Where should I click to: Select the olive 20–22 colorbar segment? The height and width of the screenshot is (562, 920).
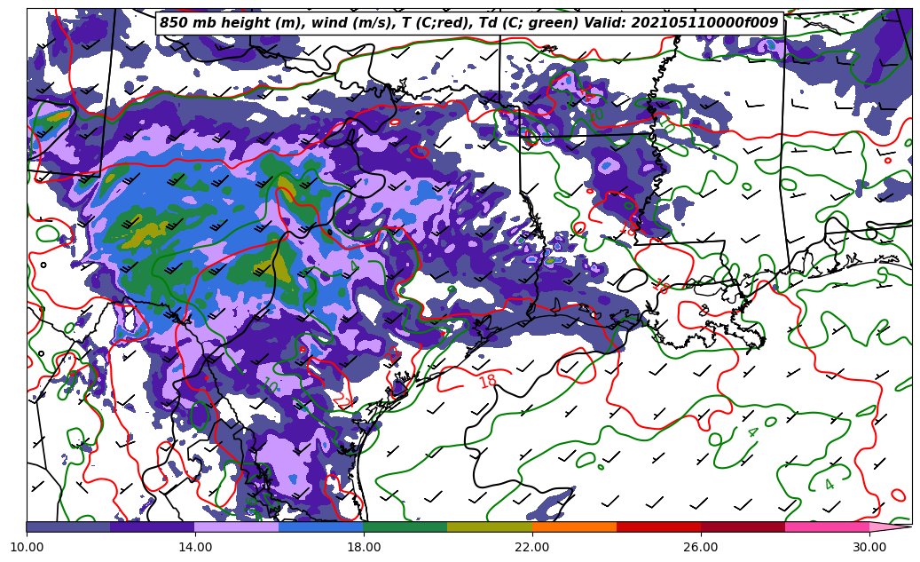pyautogui.click(x=490, y=526)
